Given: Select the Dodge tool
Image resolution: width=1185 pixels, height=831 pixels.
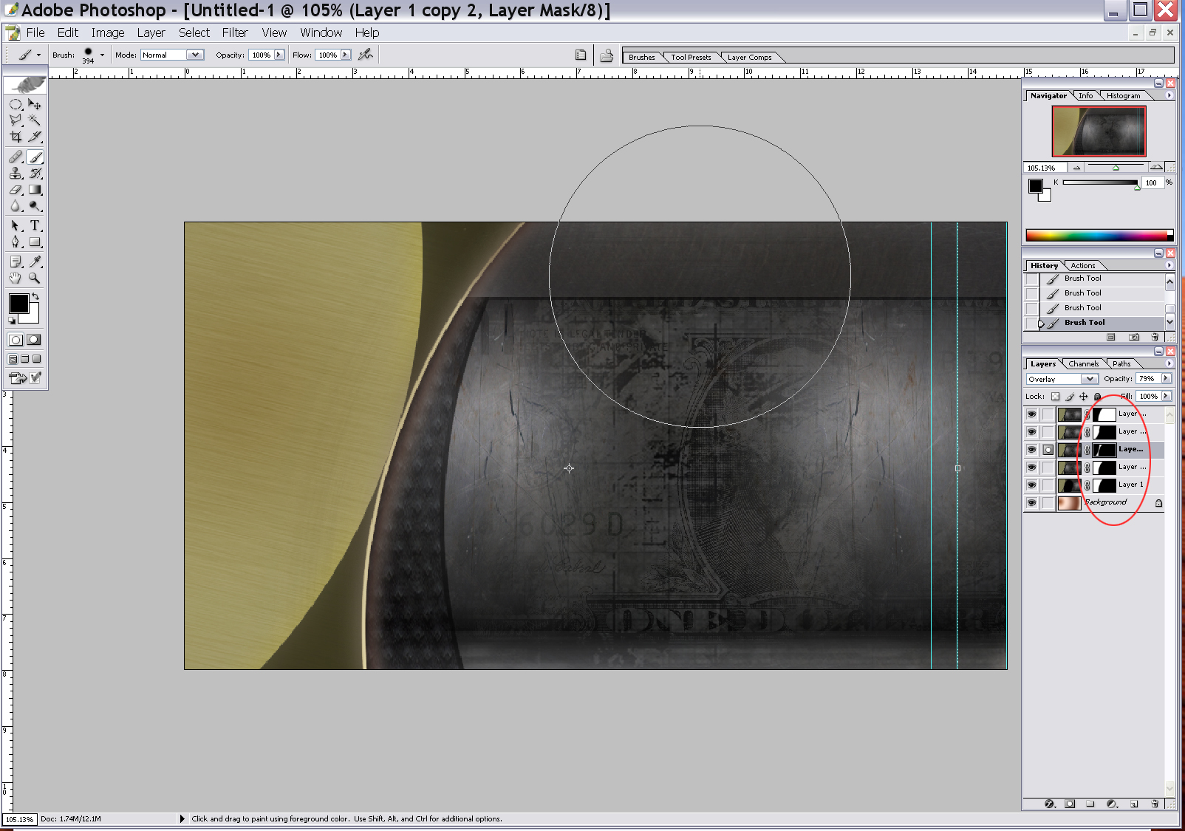Looking at the screenshot, I should pos(35,206).
